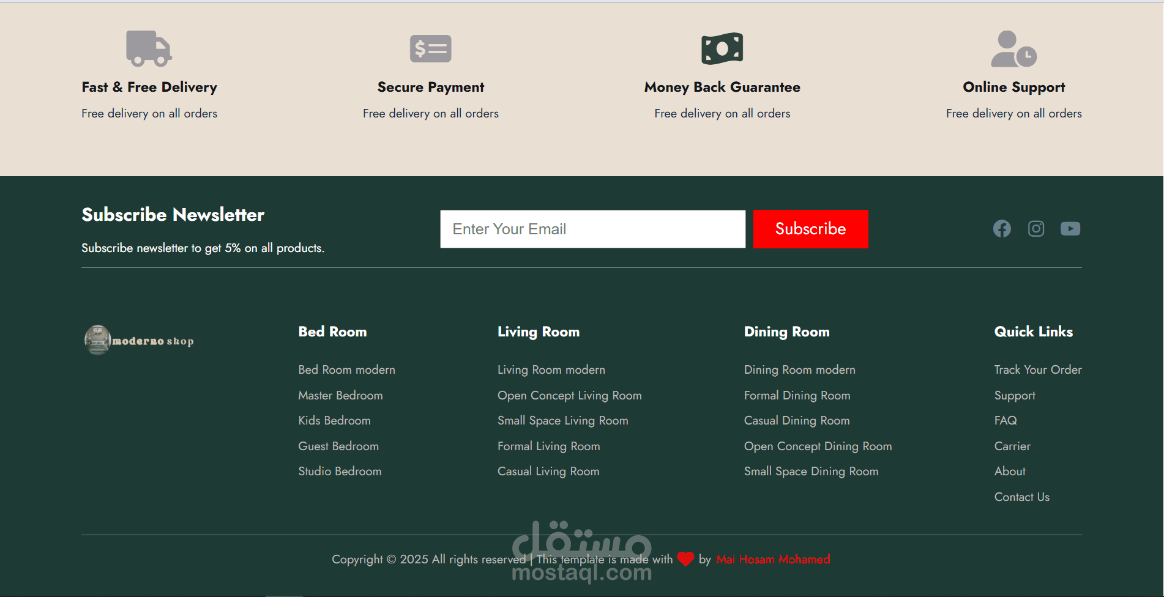
Task: Select Formal Living Room link
Action: 549,446
